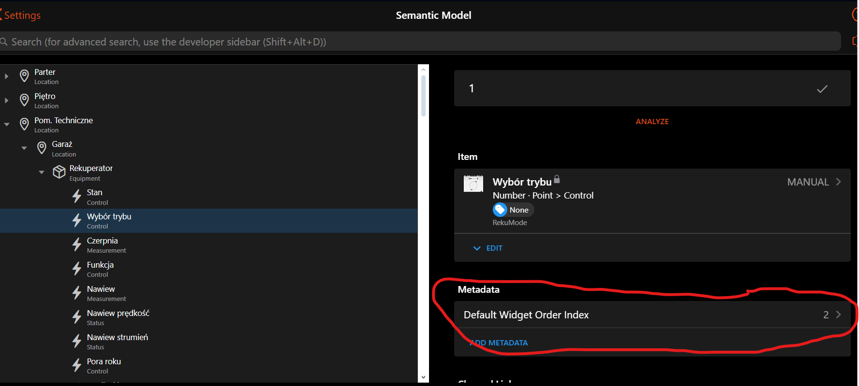
Task: Click the lightning icon beside Stan
Action: [x=77, y=196]
